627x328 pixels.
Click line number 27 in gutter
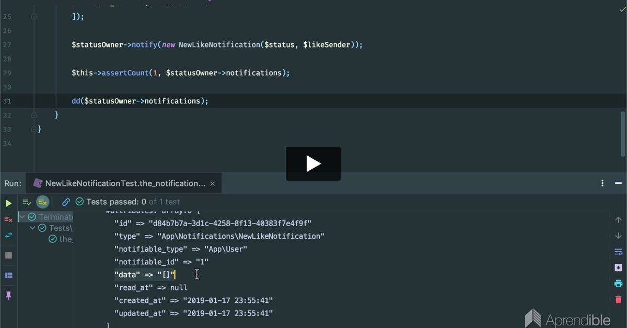pos(7,45)
